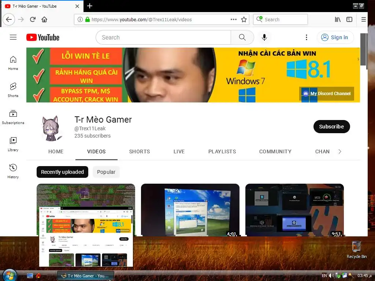Click the Firefox search box

point(280,19)
